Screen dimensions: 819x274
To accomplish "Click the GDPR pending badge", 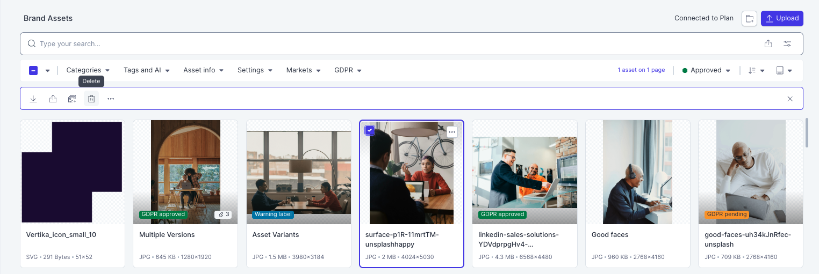I will tap(727, 214).
